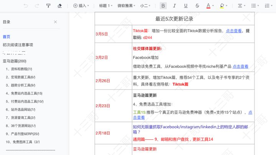
Task: Open the Insert (插入) dropdown menu
Action: (81, 6)
